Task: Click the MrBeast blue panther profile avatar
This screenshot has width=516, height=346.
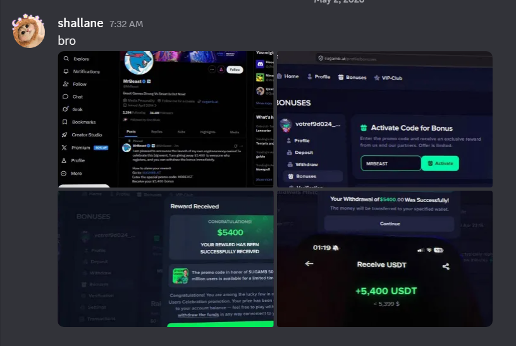Action: click(139, 61)
